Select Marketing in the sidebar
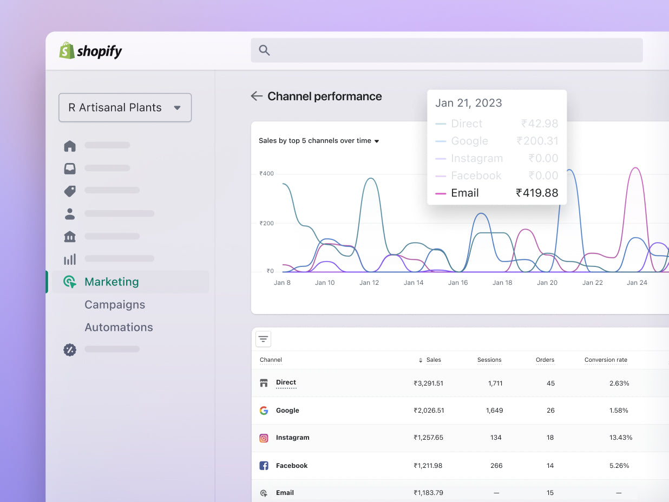The image size is (669, 502). pos(111,282)
